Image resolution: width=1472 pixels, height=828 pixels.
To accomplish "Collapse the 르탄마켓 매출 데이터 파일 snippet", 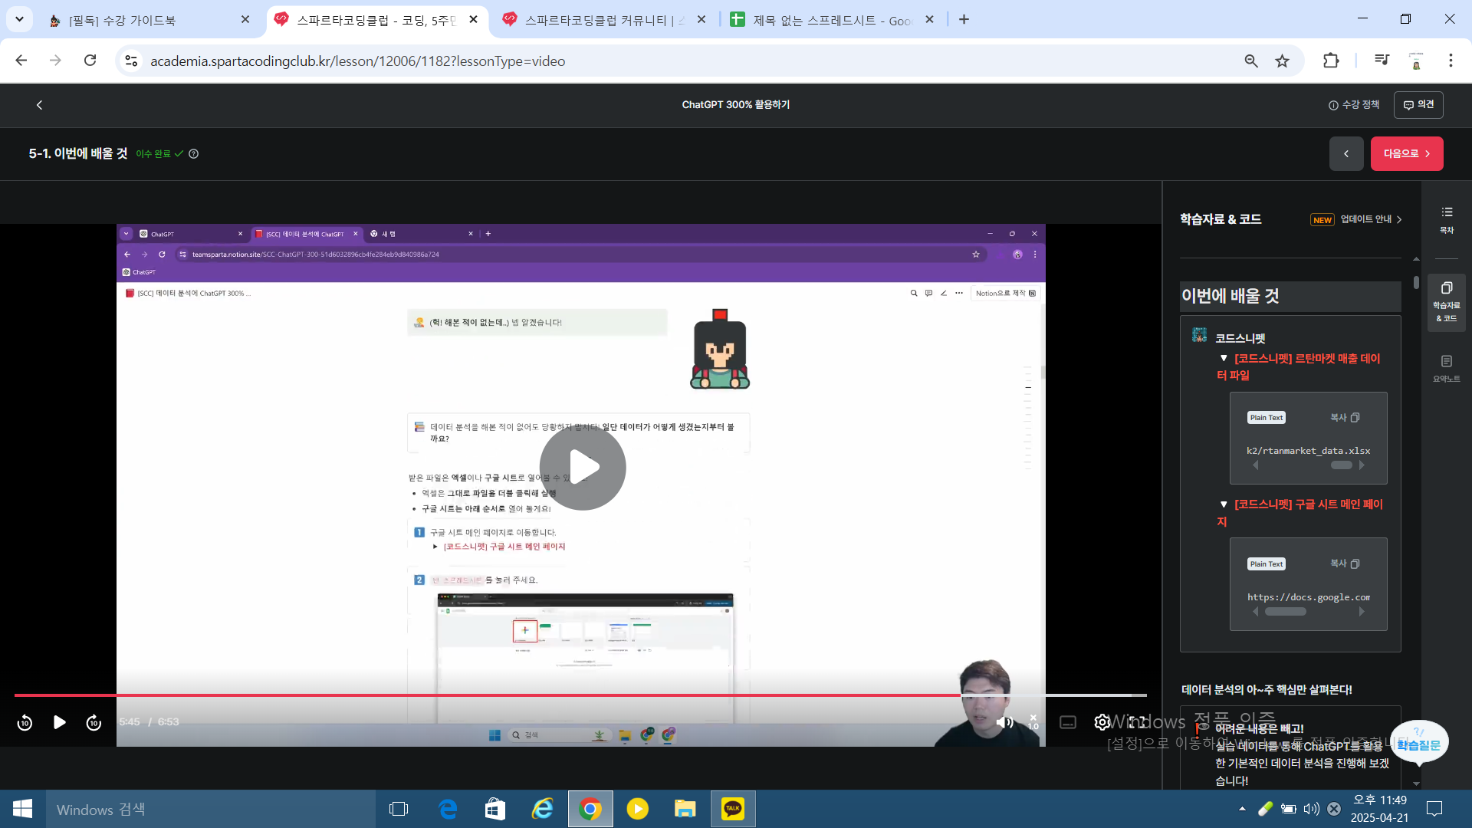I will (1224, 358).
